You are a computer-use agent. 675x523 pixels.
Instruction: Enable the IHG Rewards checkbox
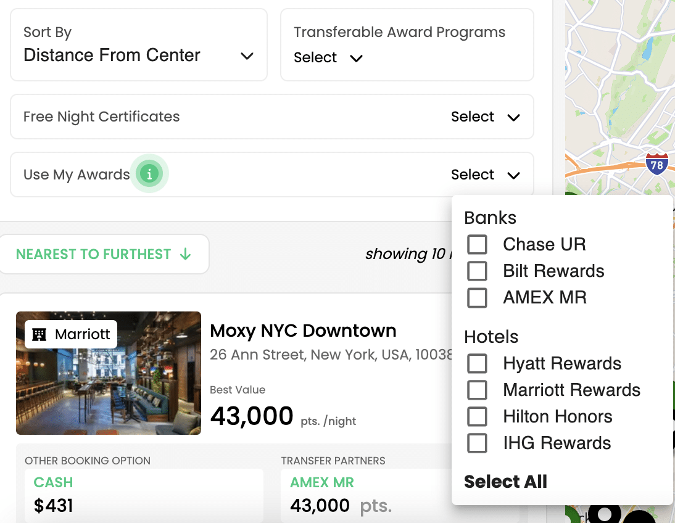(x=477, y=443)
